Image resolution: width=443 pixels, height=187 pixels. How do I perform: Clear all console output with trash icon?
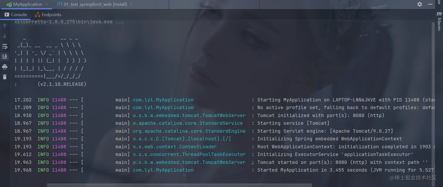click(5, 77)
